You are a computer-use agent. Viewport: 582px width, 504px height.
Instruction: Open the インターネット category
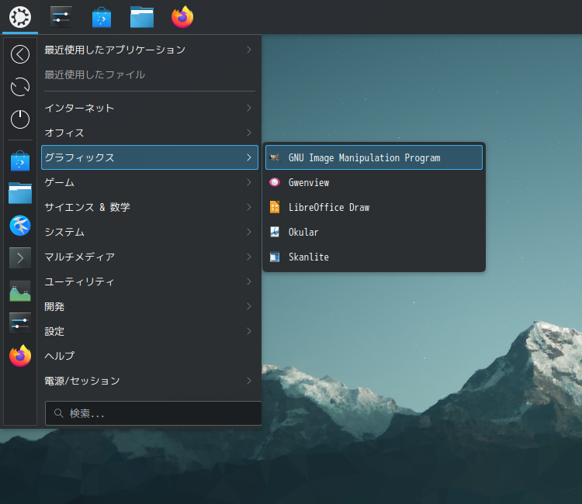pyautogui.click(x=150, y=108)
